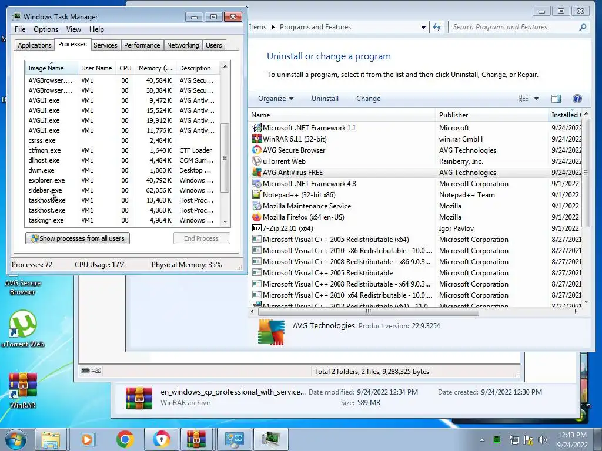Click the refresh button beside address bar
The height and width of the screenshot is (451, 602).
437,27
